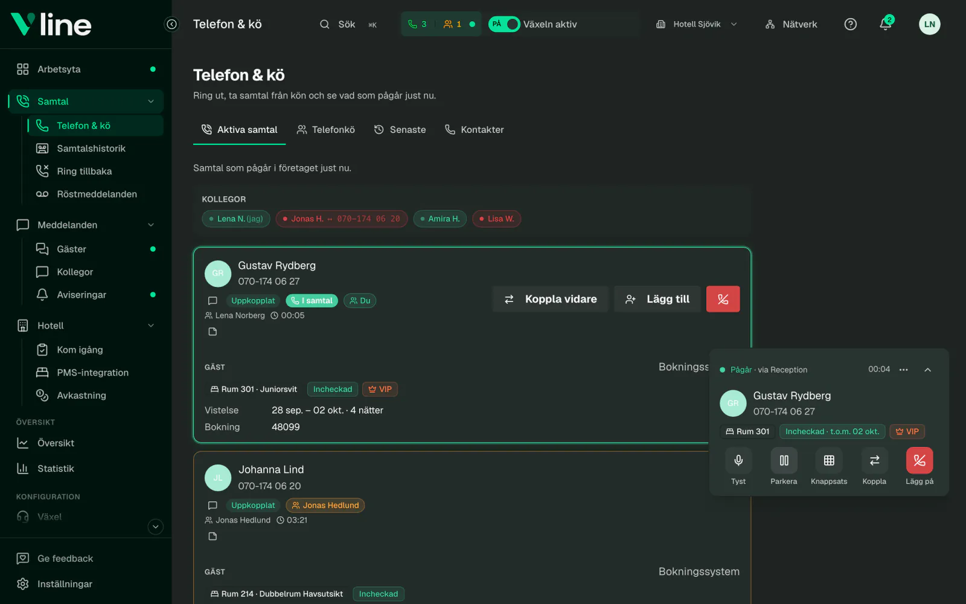Image resolution: width=966 pixels, height=604 pixels.
Task: Mute call with the Tyst microphone icon
Action: point(738,461)
